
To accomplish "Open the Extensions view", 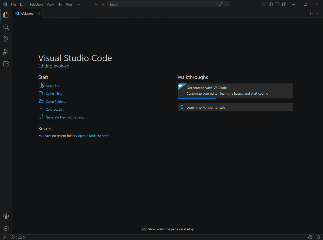I will coord(6,64).
